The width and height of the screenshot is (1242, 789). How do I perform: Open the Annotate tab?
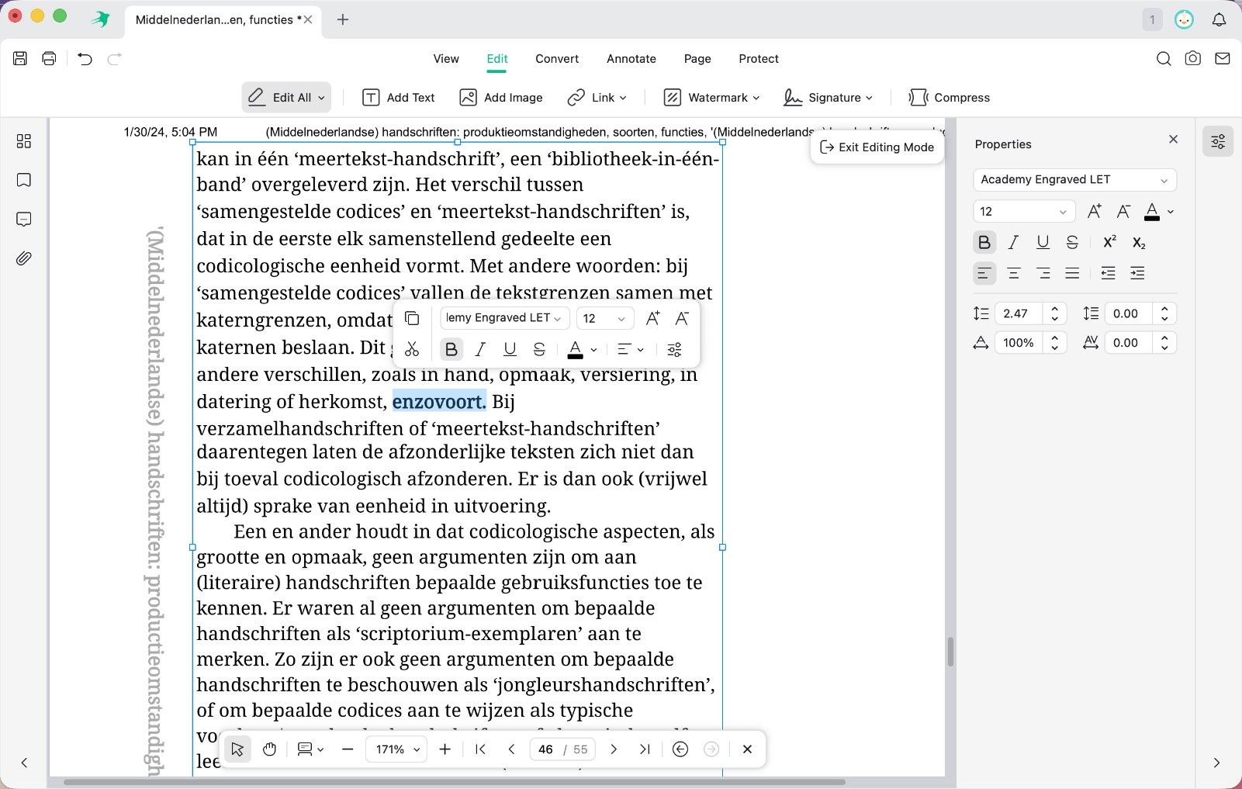click(631, 58)
